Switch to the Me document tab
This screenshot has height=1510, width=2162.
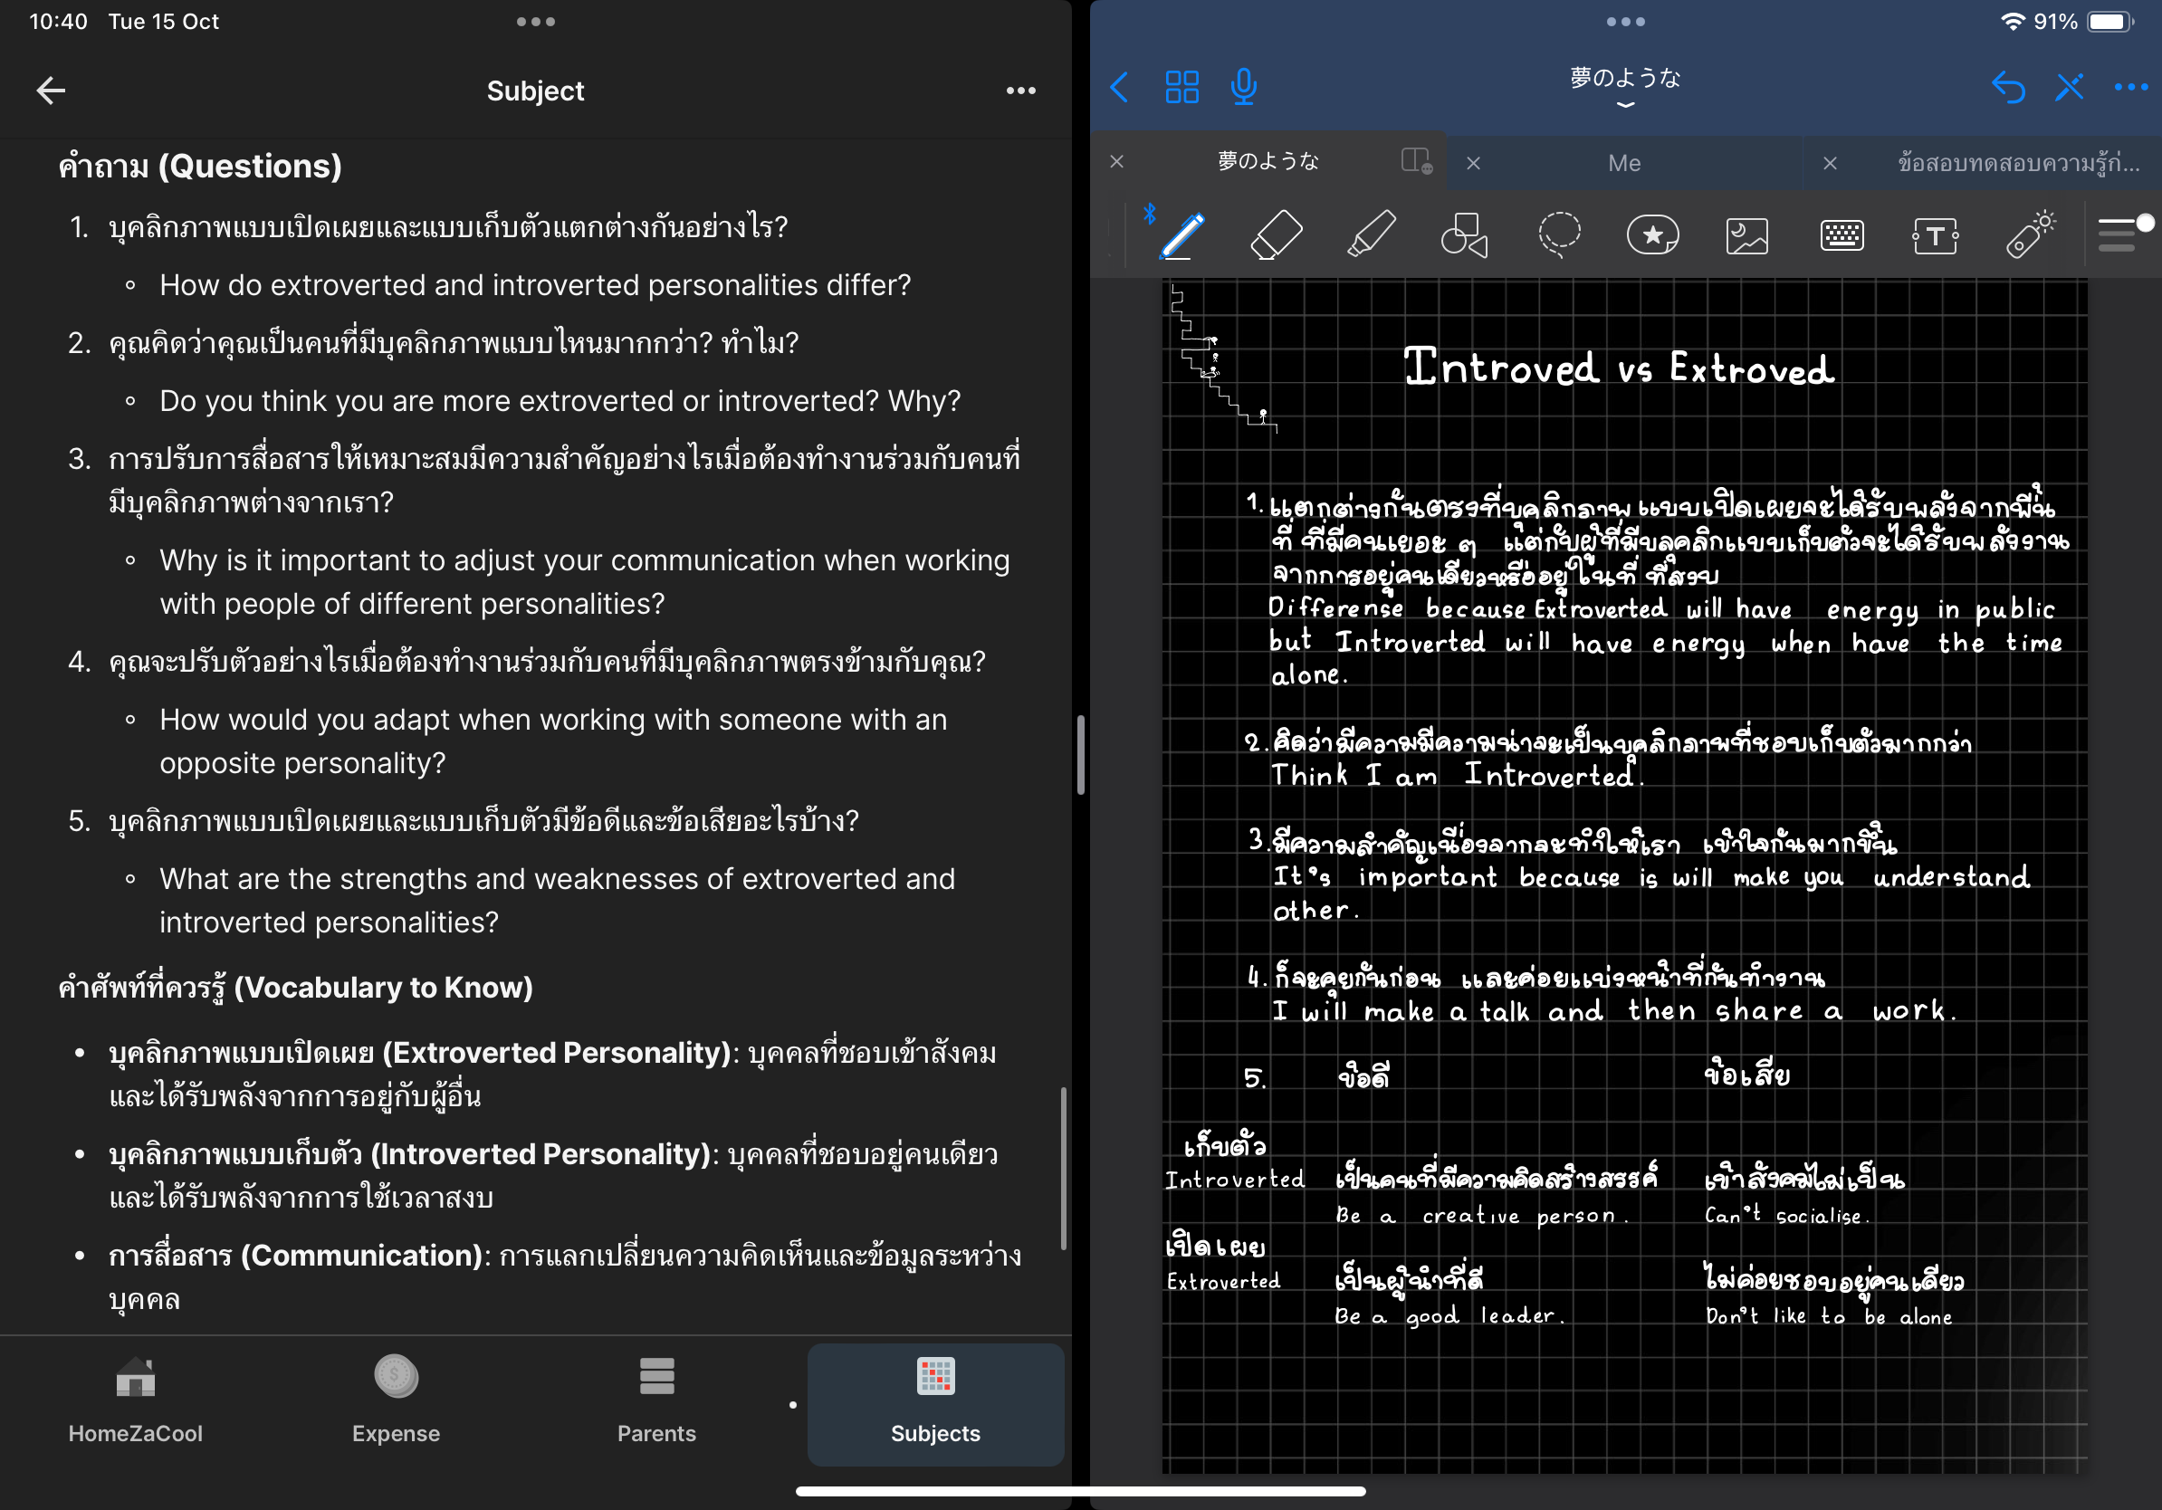pos(1624,163)
